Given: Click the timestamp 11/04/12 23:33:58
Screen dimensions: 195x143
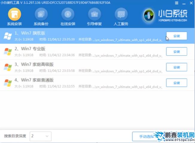Looking at the screenshot, I should (x=61, y=71).
